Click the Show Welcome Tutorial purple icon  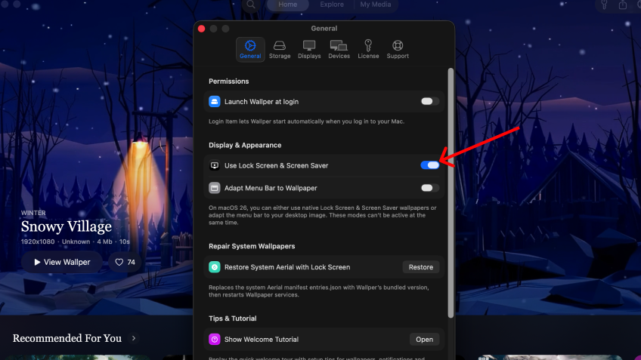click(x=214, y=339)
